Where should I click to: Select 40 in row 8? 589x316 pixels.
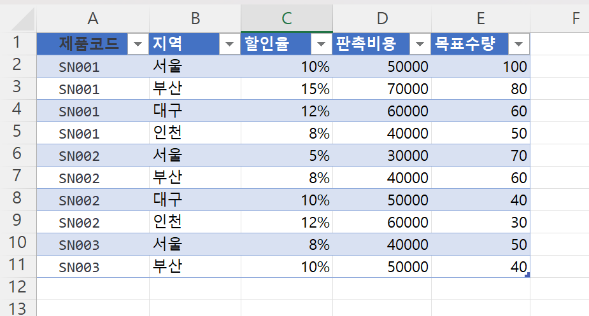coord(481,200)
